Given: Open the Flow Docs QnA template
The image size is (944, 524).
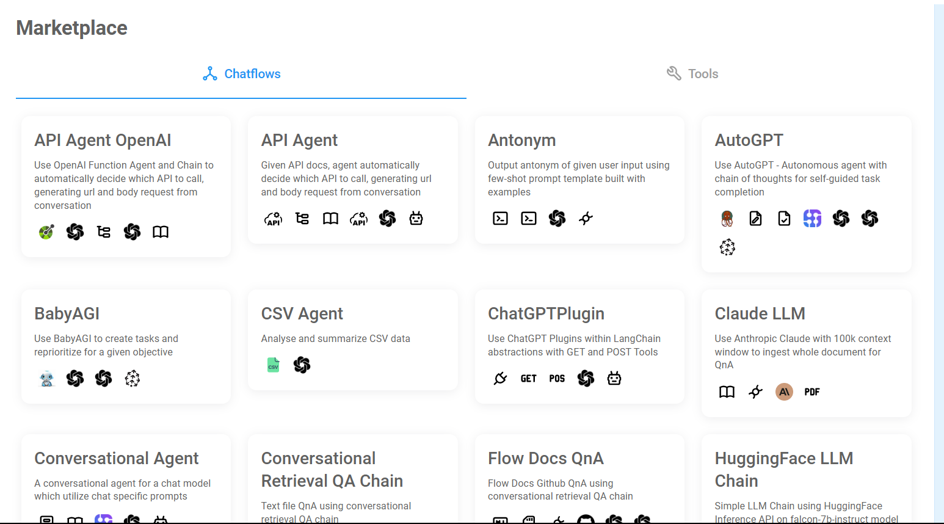Looking at the screenshot, I should [x=579, y=479].
